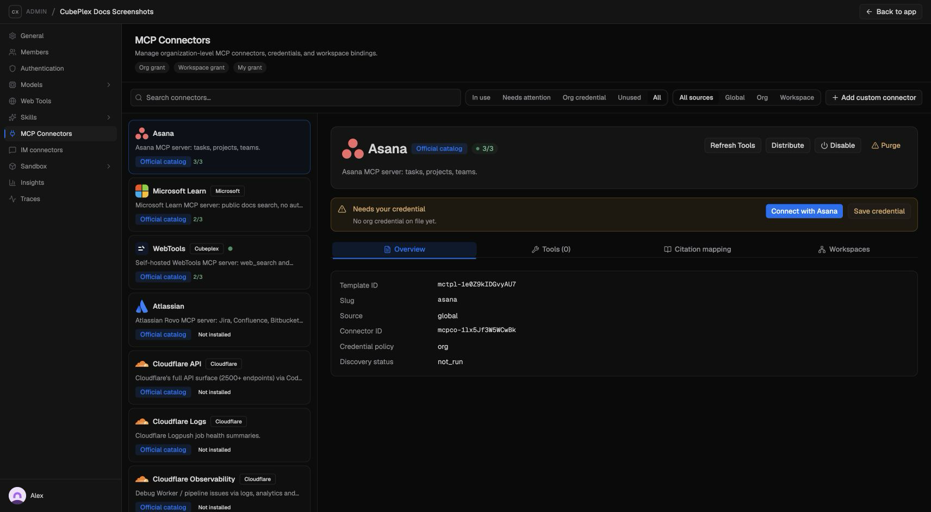Click Alex's user avatar

coord(17,496)
